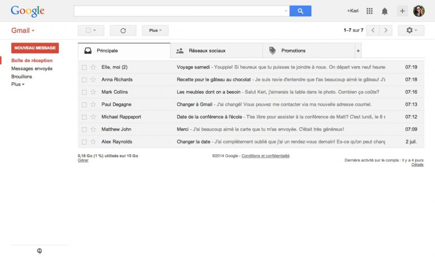Select the Paul Degagne message checkbox
Viewport: 435px width, 257px height.
pos(84,104)
